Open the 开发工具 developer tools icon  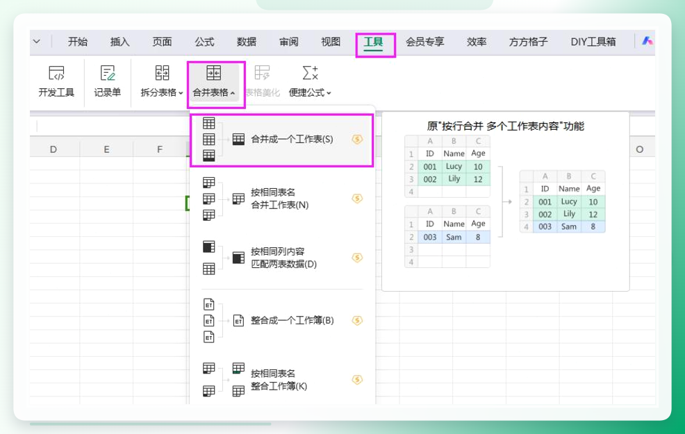pos(56,73)
